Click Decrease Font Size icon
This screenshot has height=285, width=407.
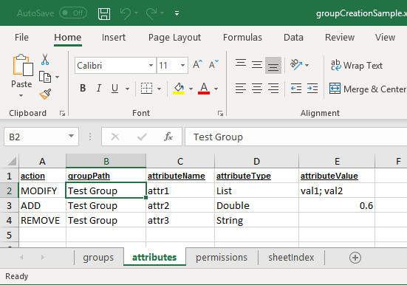click(x=213, y=64)
